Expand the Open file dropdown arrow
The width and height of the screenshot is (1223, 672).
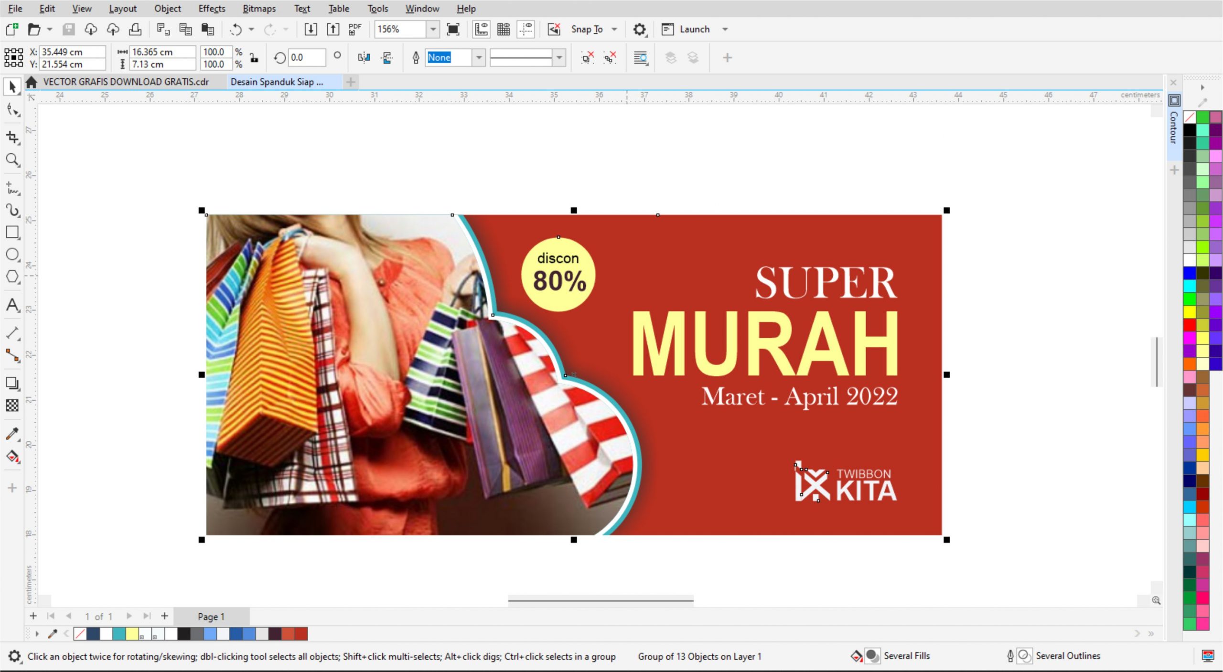[49, 29]
